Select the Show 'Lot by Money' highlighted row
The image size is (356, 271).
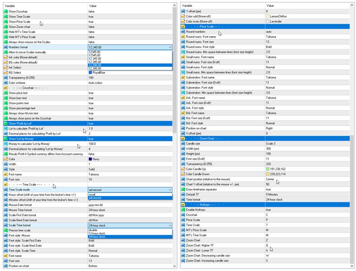(88, 139)
